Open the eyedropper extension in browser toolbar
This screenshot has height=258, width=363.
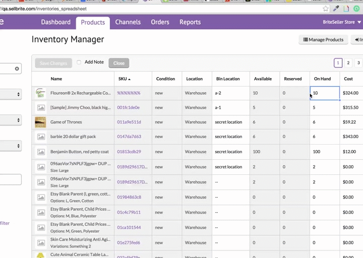[x=336, y=9]
